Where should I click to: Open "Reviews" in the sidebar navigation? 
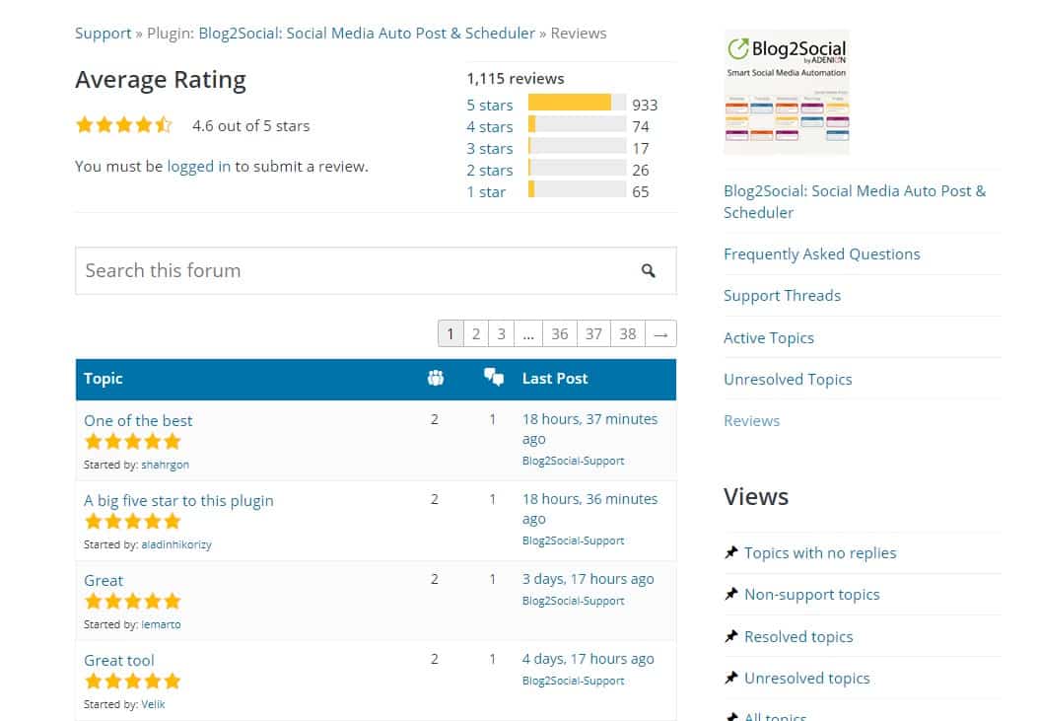point(751,420)
